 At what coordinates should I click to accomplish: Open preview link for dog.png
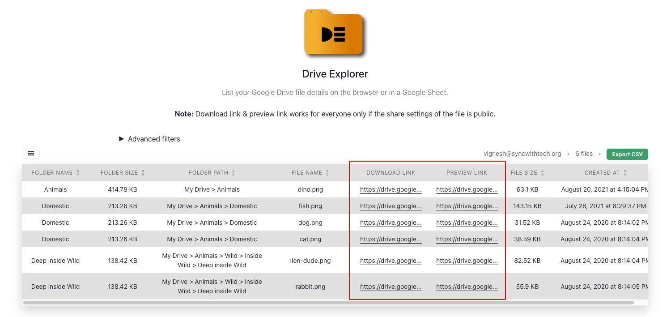click(467, 223)
